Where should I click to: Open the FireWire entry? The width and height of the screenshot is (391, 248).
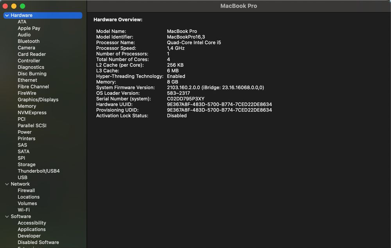tap(27, 93)
